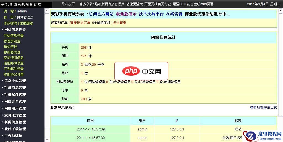Go to 网站首页 in top bar

[68, 4]
